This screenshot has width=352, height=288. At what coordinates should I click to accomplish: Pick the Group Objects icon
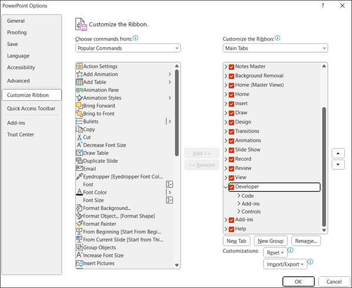tap(79, 247)
